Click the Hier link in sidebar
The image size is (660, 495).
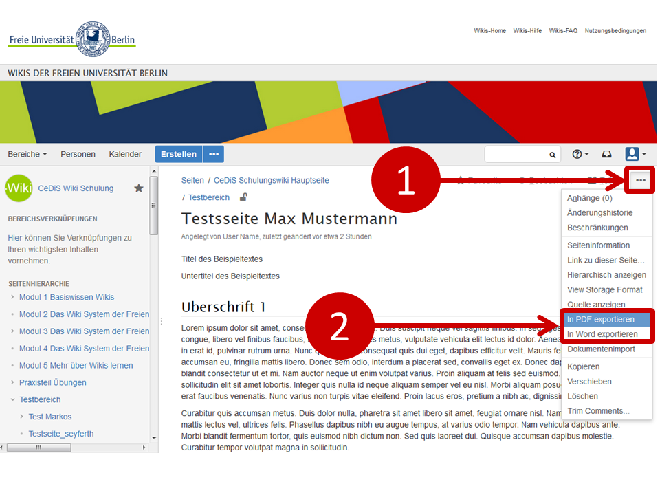click(14, 238)
